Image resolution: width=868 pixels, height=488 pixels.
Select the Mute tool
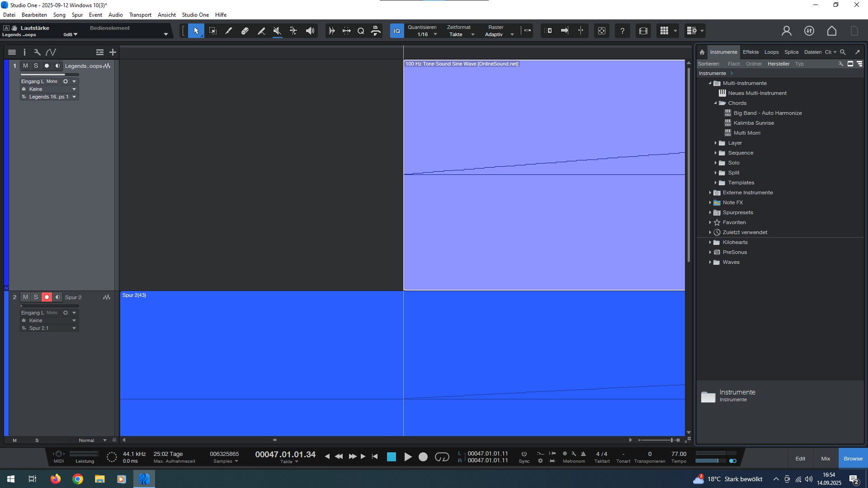pyautogui.click(x=277, y=31)
